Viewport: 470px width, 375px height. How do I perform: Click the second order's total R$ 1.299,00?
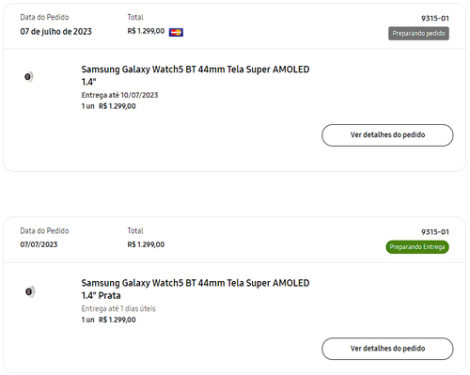[x=146, y=244]
